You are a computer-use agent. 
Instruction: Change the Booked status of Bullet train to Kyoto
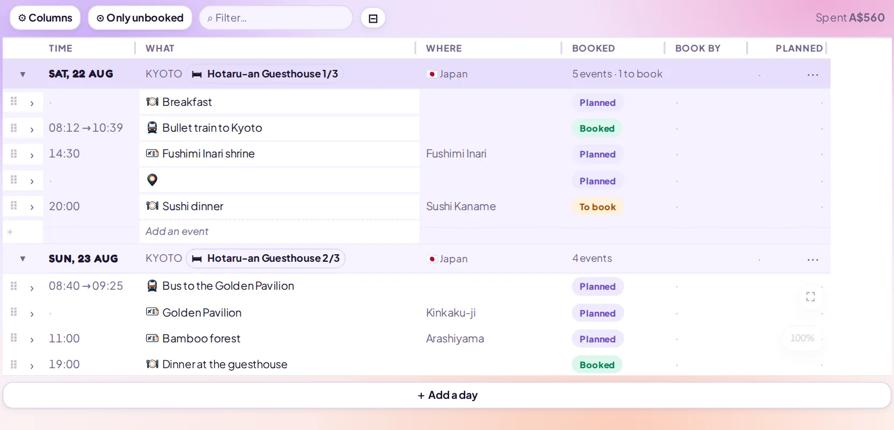coord(597,128)
